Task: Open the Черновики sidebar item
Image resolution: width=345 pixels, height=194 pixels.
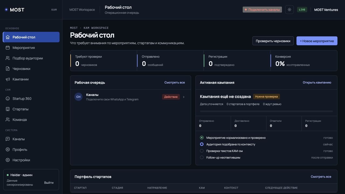Action: [x=31, y=69]
